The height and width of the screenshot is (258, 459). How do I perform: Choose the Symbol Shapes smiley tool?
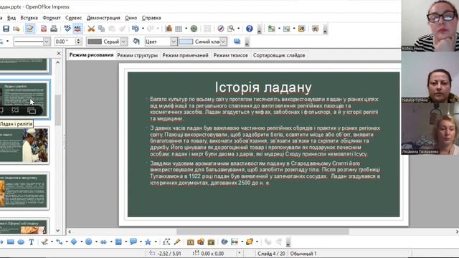pyautogui.click(x=89, y=242)
